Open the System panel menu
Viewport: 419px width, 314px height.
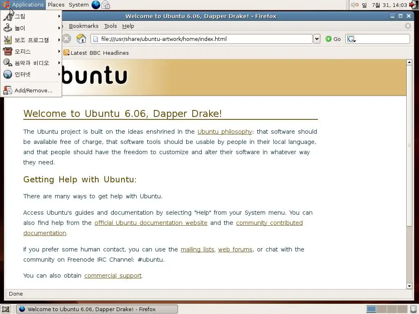click(79, 4)
